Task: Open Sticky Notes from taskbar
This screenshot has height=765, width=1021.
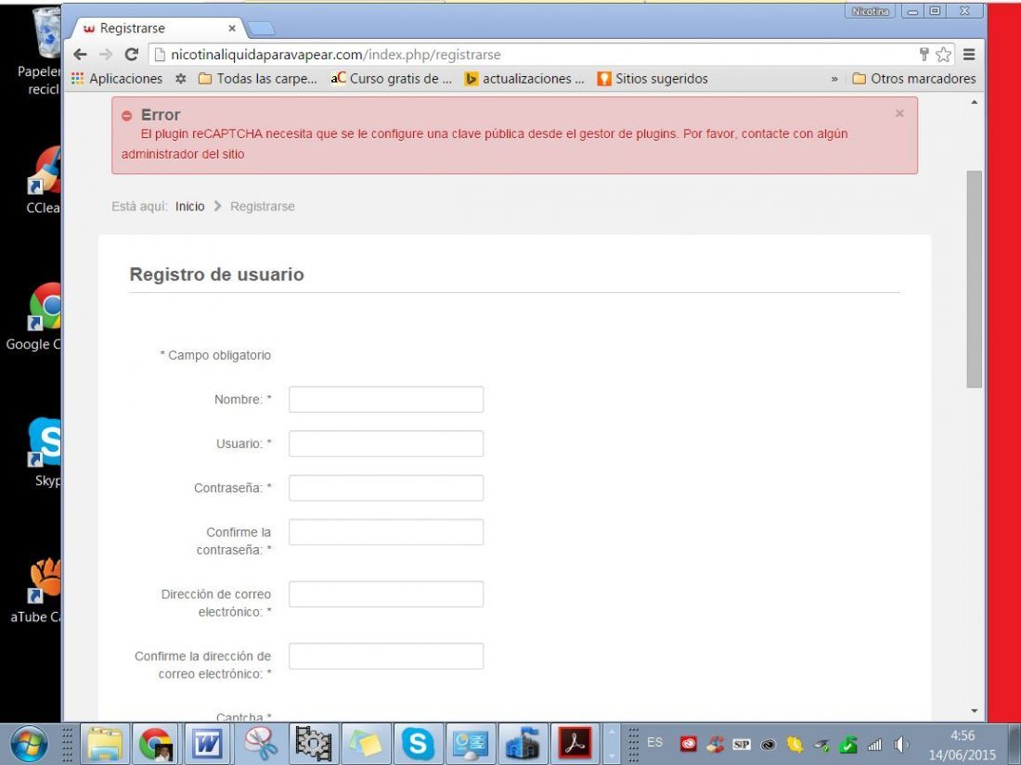Action: point(366,743)
